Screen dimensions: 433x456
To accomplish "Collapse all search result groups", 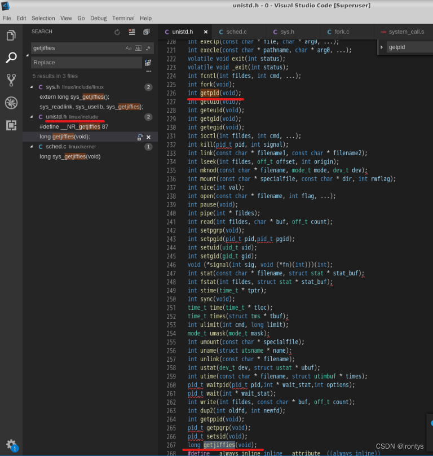I will tap(147, 32).
